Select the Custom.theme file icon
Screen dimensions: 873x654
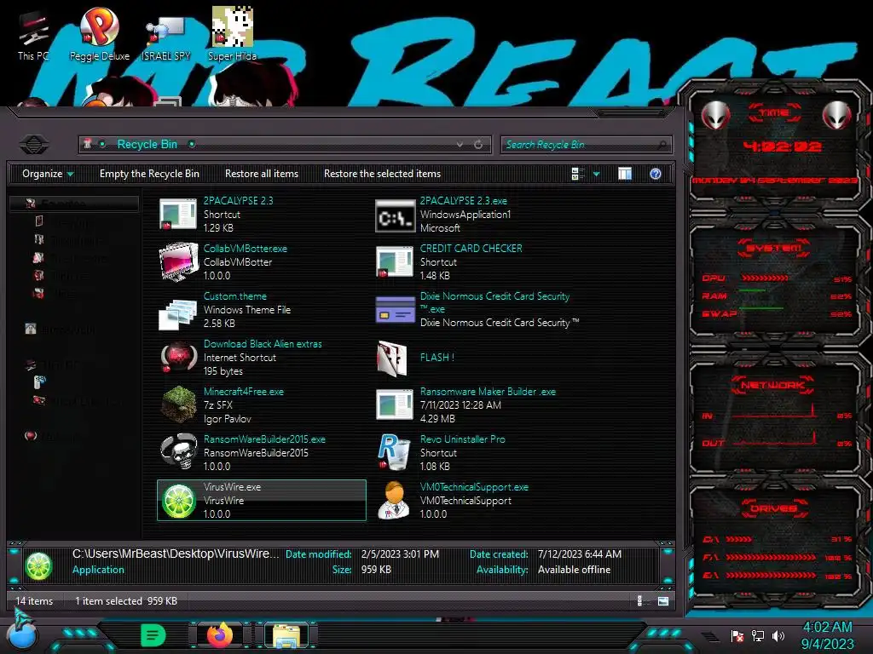[x=177, y=313]
